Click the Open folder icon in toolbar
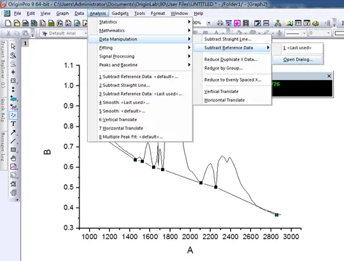 [x=16, y=23]
